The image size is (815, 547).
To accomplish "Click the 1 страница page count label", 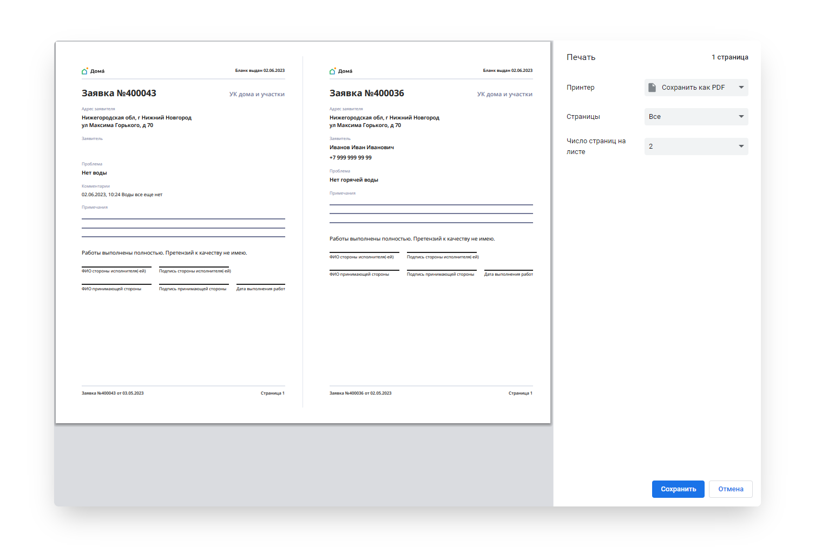I will 730,57.
